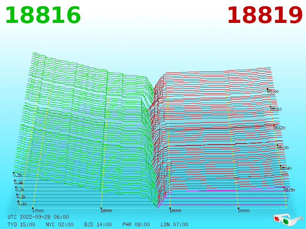Click the 05:20 time axis label
This screenshot has height=229, width=306.
click(x=280, y=128)
